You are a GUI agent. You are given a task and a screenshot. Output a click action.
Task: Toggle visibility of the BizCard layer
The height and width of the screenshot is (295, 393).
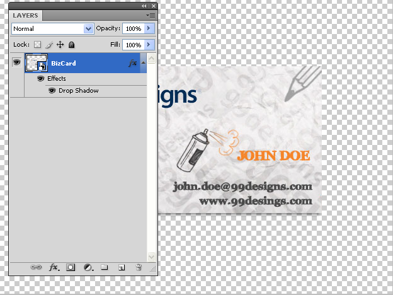[17, 62]
